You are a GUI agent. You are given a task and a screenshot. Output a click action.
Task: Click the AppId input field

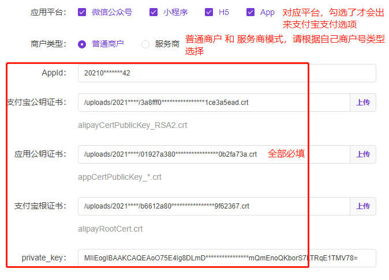(227, 73)
